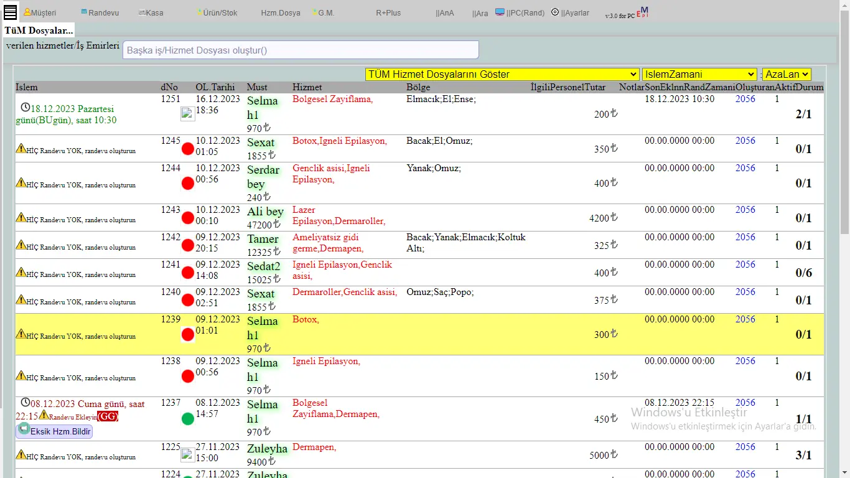850x478 pixels.
Task: Open Ayarlar gear settings icon
Action: click(555, 12)
